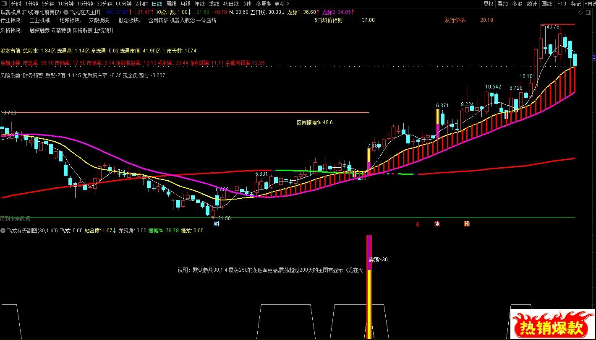Click the red $ marker on the timeline
Viewport: 596px width, 340px height.
click(x=417, y=224)
